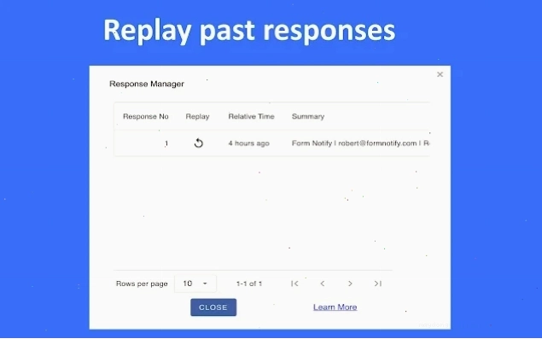
Task: Select the Form Notify summary cell
Action: point(360,143)
